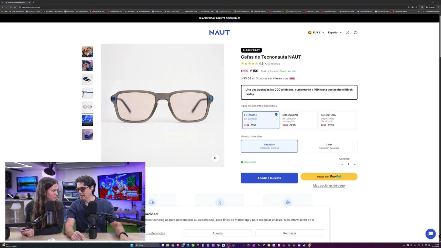441x248 pixels.
Task: Reload the page in browser
Action: point(11,7)
